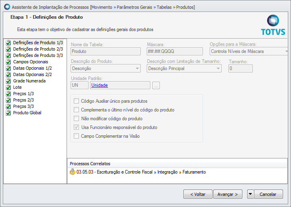This screenshot has width=291, height=207.
Task: Click the checkmark icon beside Produto Global
Action: (x=8, y=113)
